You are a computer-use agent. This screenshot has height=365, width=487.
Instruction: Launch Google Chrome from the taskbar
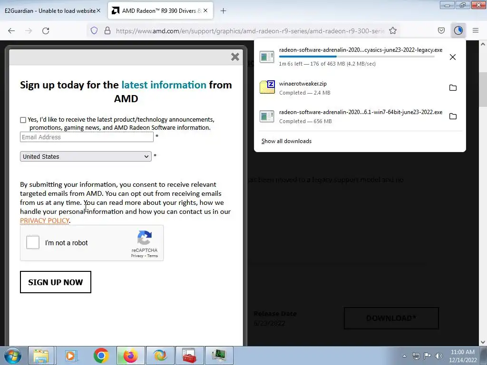101,355
